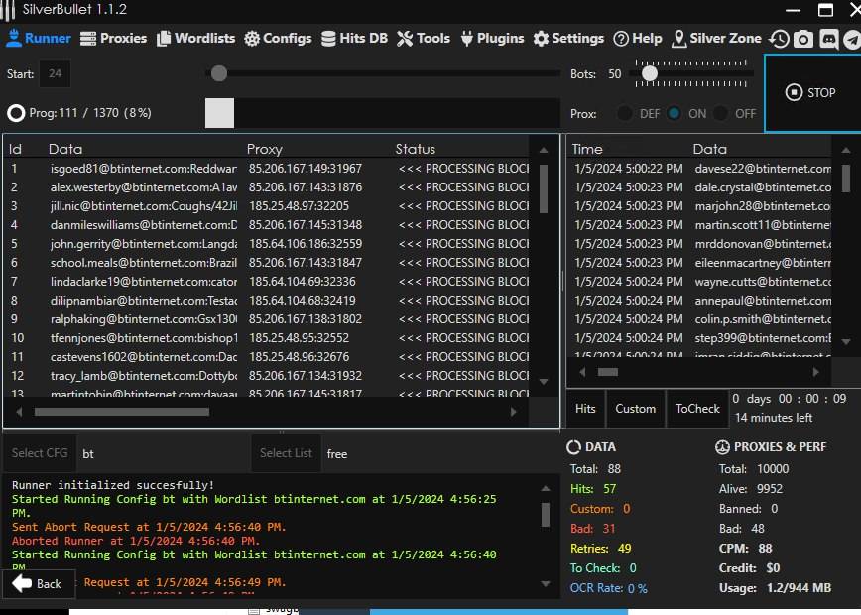Switch to the ToCheck tab

(x=697, y=409)
